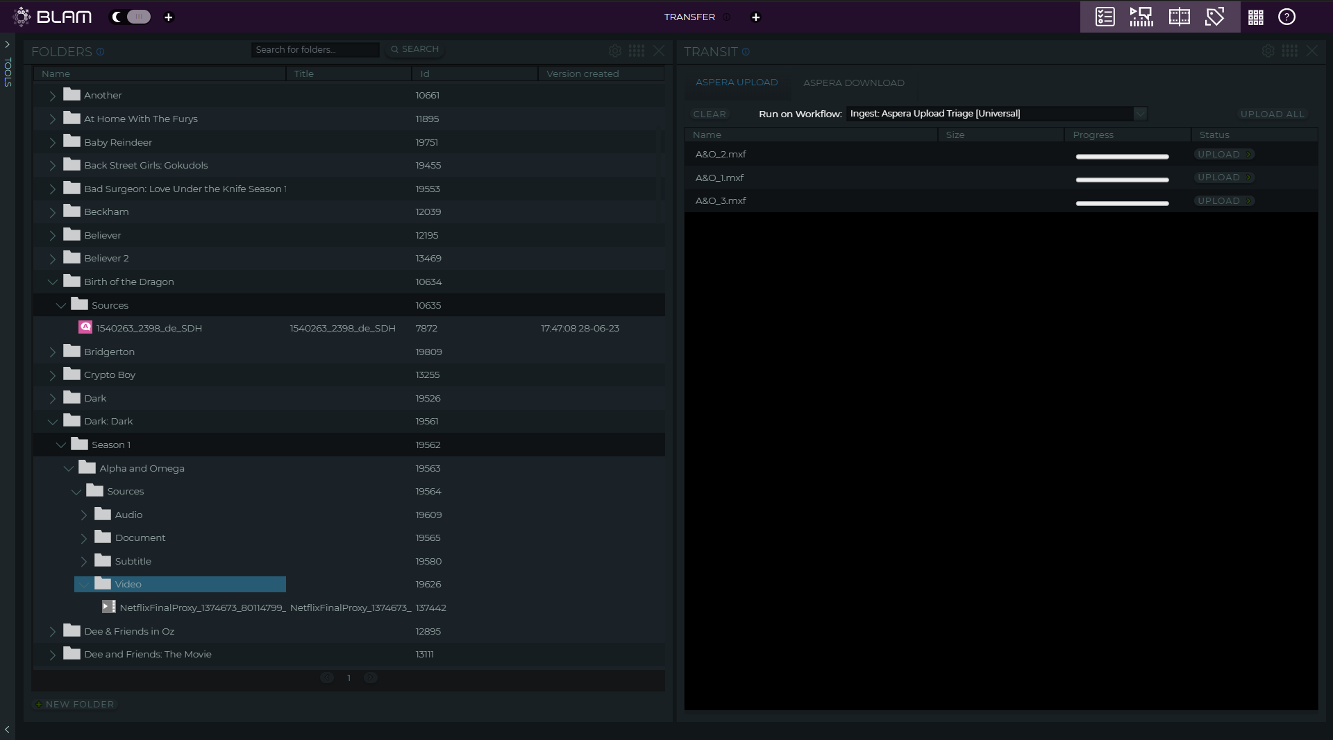This screenshot has height=740, width=1333.
Task: Open the checklist tasks view icon
Action: click(x=1105, y=17)
